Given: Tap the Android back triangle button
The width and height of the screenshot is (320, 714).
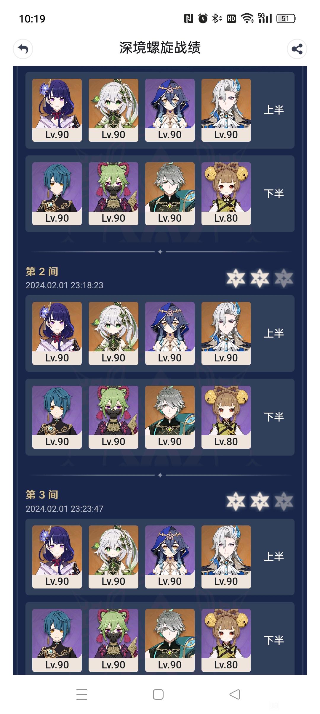Looking at the screenshot, I should point(235,694).
